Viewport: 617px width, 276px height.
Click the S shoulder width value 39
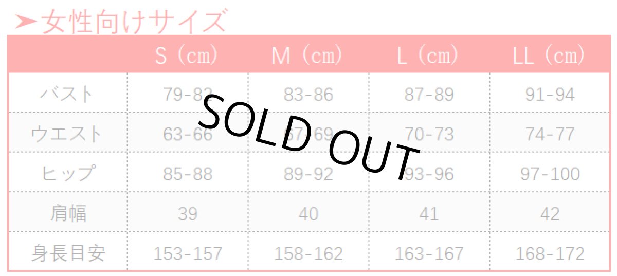click(x=187, y=214)
